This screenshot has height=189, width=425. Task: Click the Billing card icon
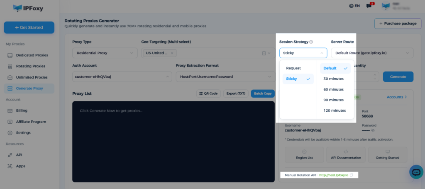point(10,110)
